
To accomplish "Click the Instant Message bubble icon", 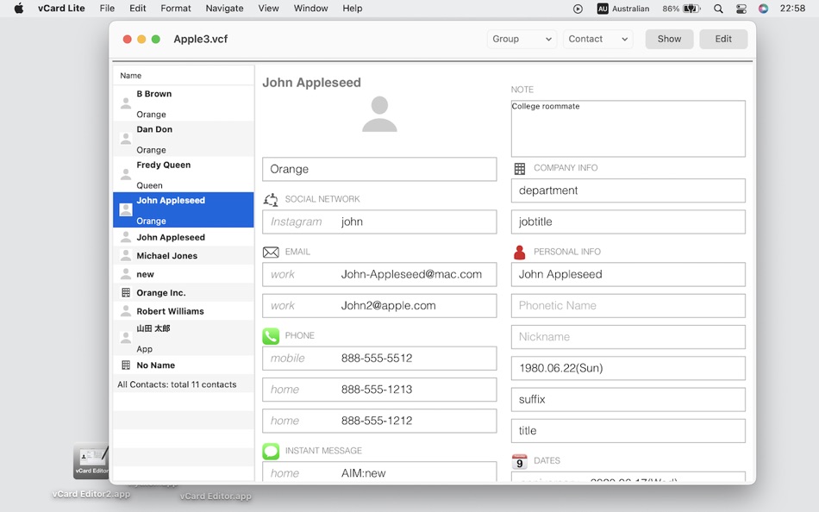I will click(271, 451).
